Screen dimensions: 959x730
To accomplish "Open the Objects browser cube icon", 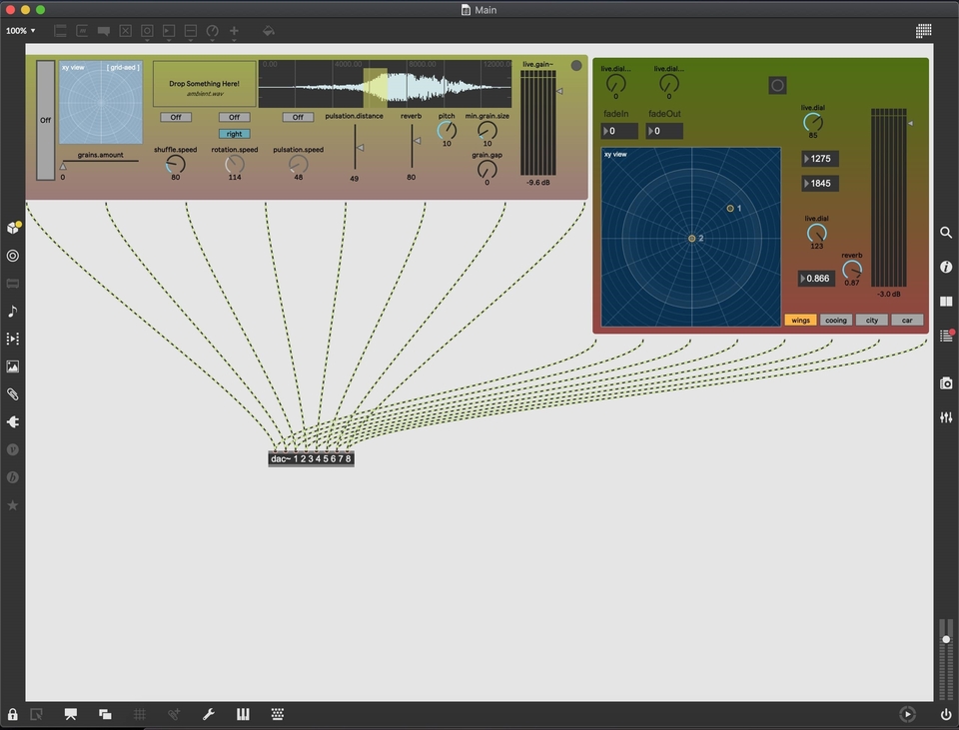I will [13, 228].
